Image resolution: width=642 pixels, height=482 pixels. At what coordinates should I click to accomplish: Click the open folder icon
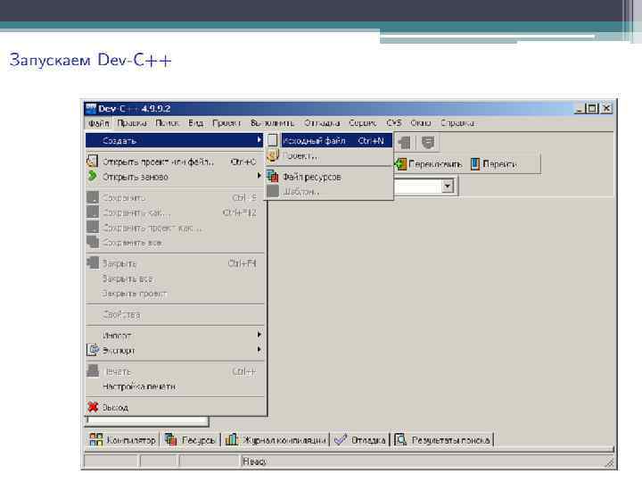pyautogui.click(x=93, y=161)
